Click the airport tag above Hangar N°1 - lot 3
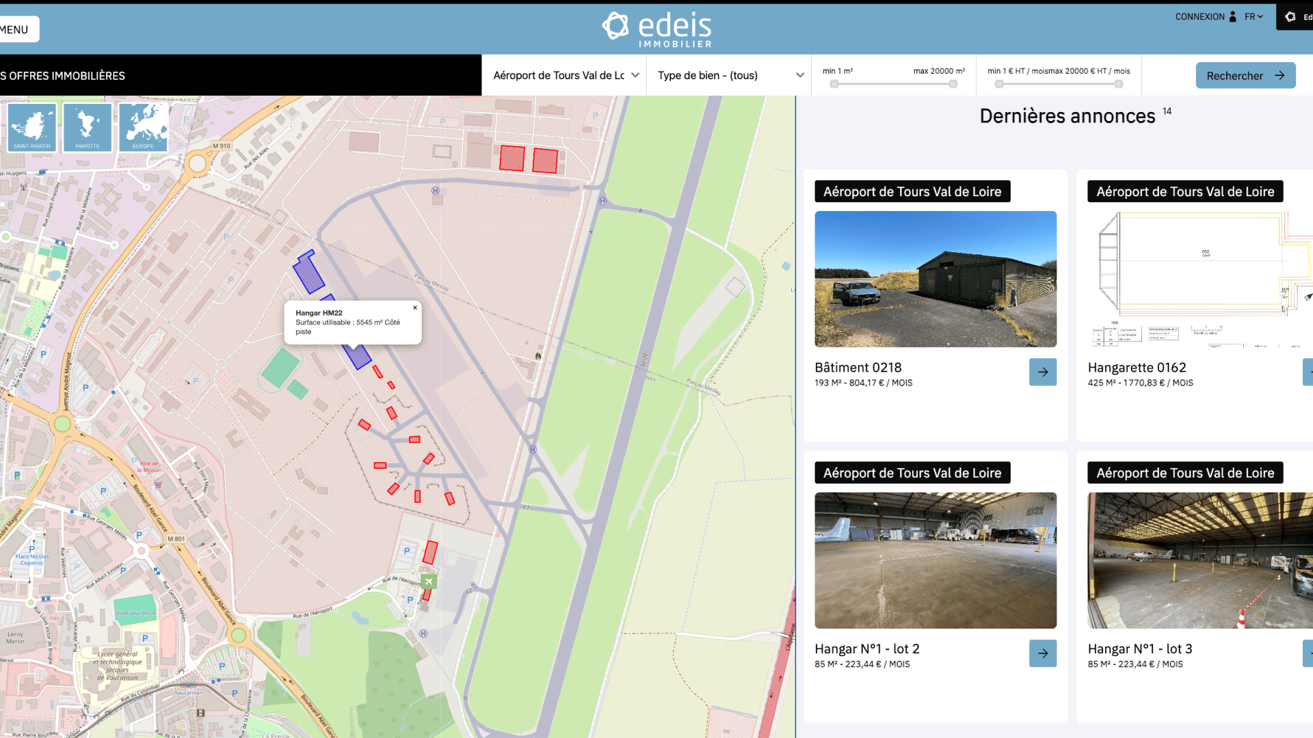This screenshot has width=1313, height=738. (x=1184, y=473)
